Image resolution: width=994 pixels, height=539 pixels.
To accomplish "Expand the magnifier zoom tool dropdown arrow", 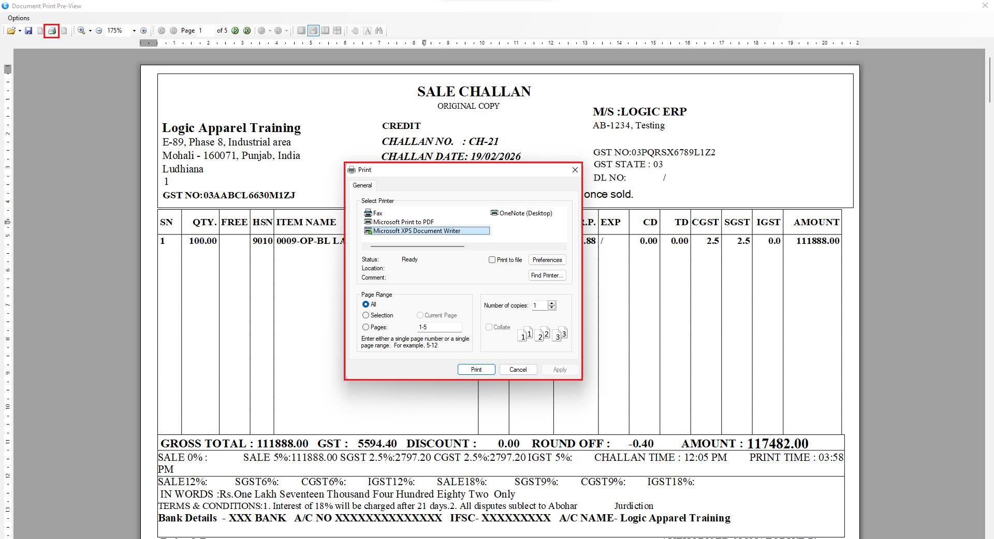I will [x=90, y=31].
